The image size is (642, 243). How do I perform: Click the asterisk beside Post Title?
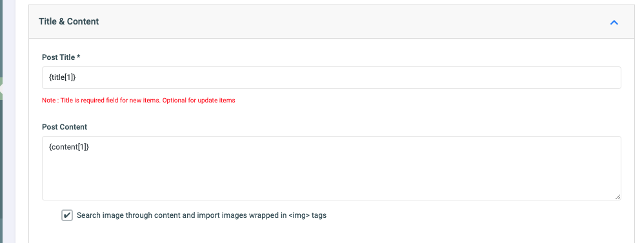tap(78, 57)
